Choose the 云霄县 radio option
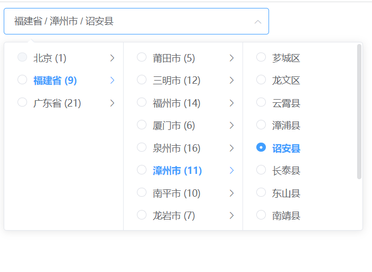 click(261, 102)
